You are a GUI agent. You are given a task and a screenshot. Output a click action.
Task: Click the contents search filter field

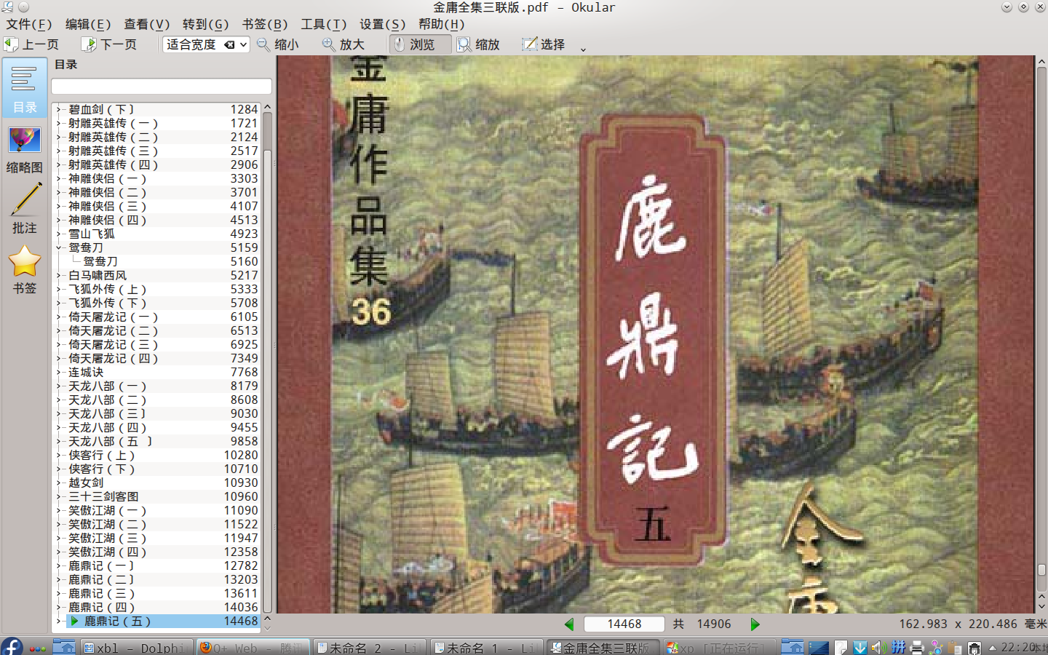click(162, 87)
